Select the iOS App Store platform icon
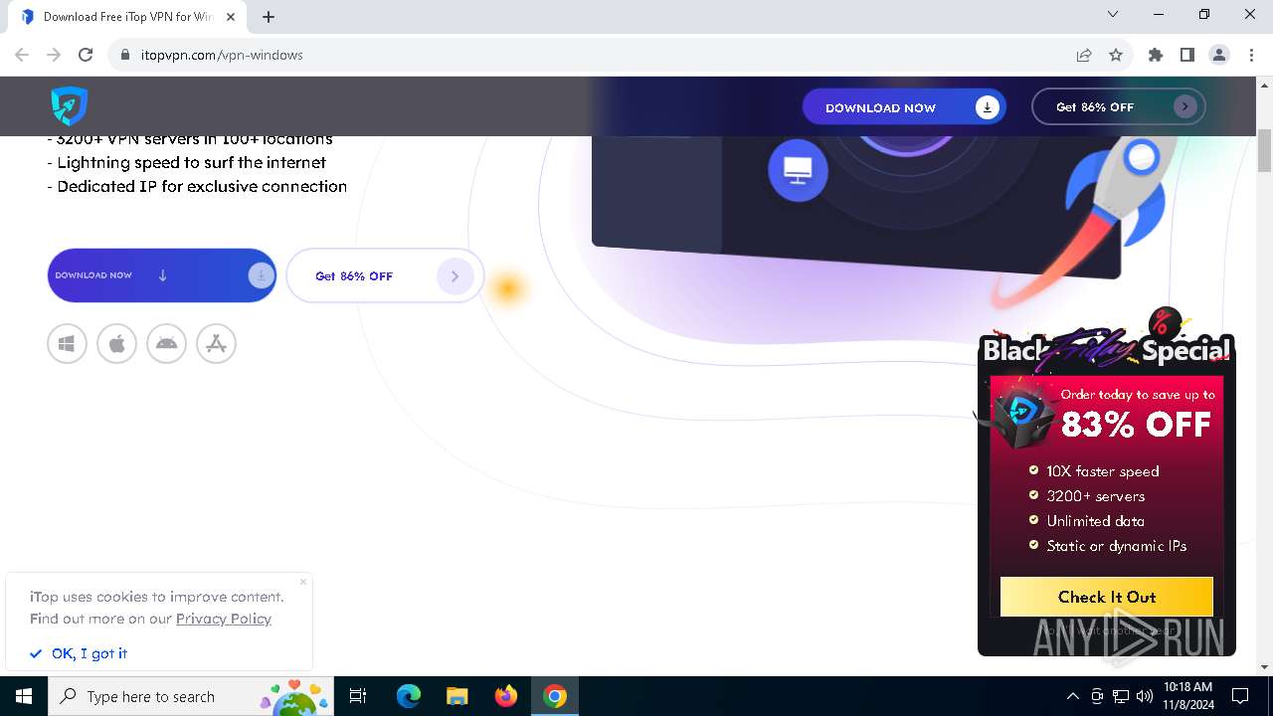This screenshot has height=716, width=1273. 216,344
